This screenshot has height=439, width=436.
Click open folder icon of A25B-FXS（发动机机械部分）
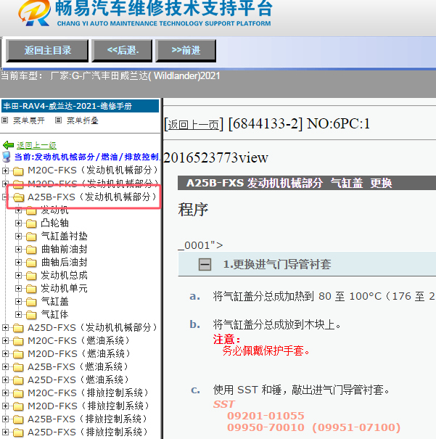pyautogui.click(x=18, y=197)
